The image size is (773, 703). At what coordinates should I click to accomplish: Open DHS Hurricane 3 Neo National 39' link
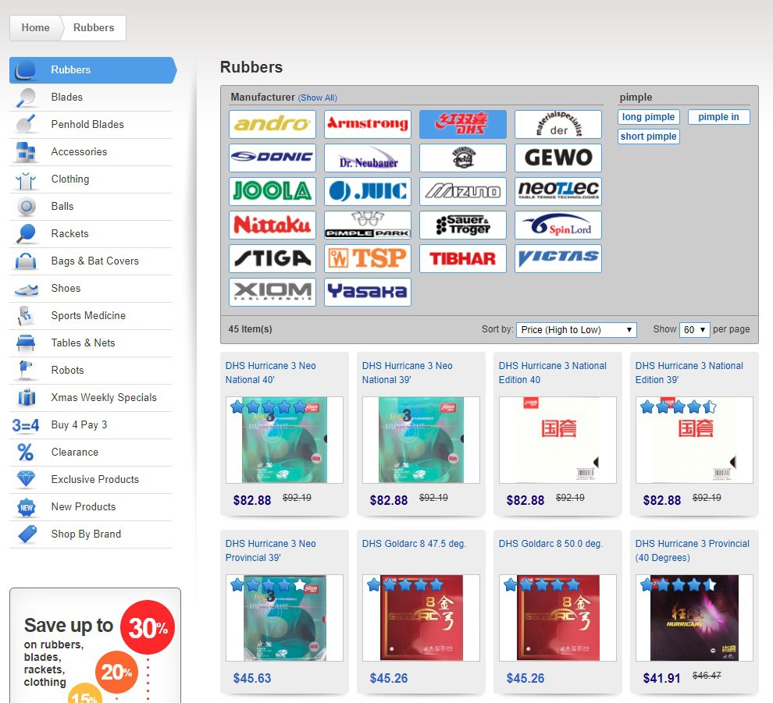tap(408, 373)
